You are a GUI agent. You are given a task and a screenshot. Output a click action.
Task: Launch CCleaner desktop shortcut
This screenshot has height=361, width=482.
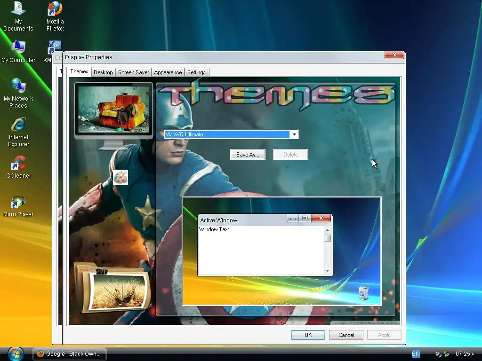[18, 167]
